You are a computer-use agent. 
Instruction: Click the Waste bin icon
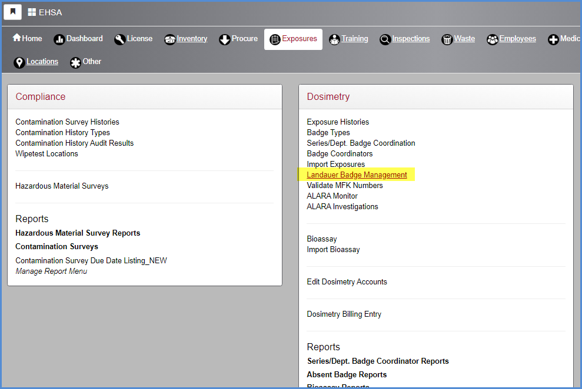[447, 39]
